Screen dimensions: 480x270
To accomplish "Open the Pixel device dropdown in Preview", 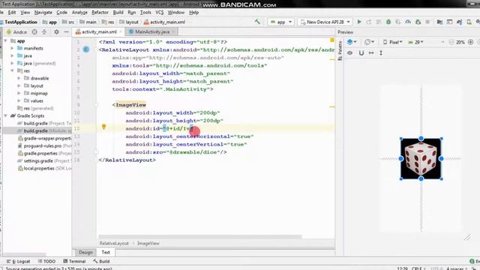I will pyautogui.click(x=392, y=42).
